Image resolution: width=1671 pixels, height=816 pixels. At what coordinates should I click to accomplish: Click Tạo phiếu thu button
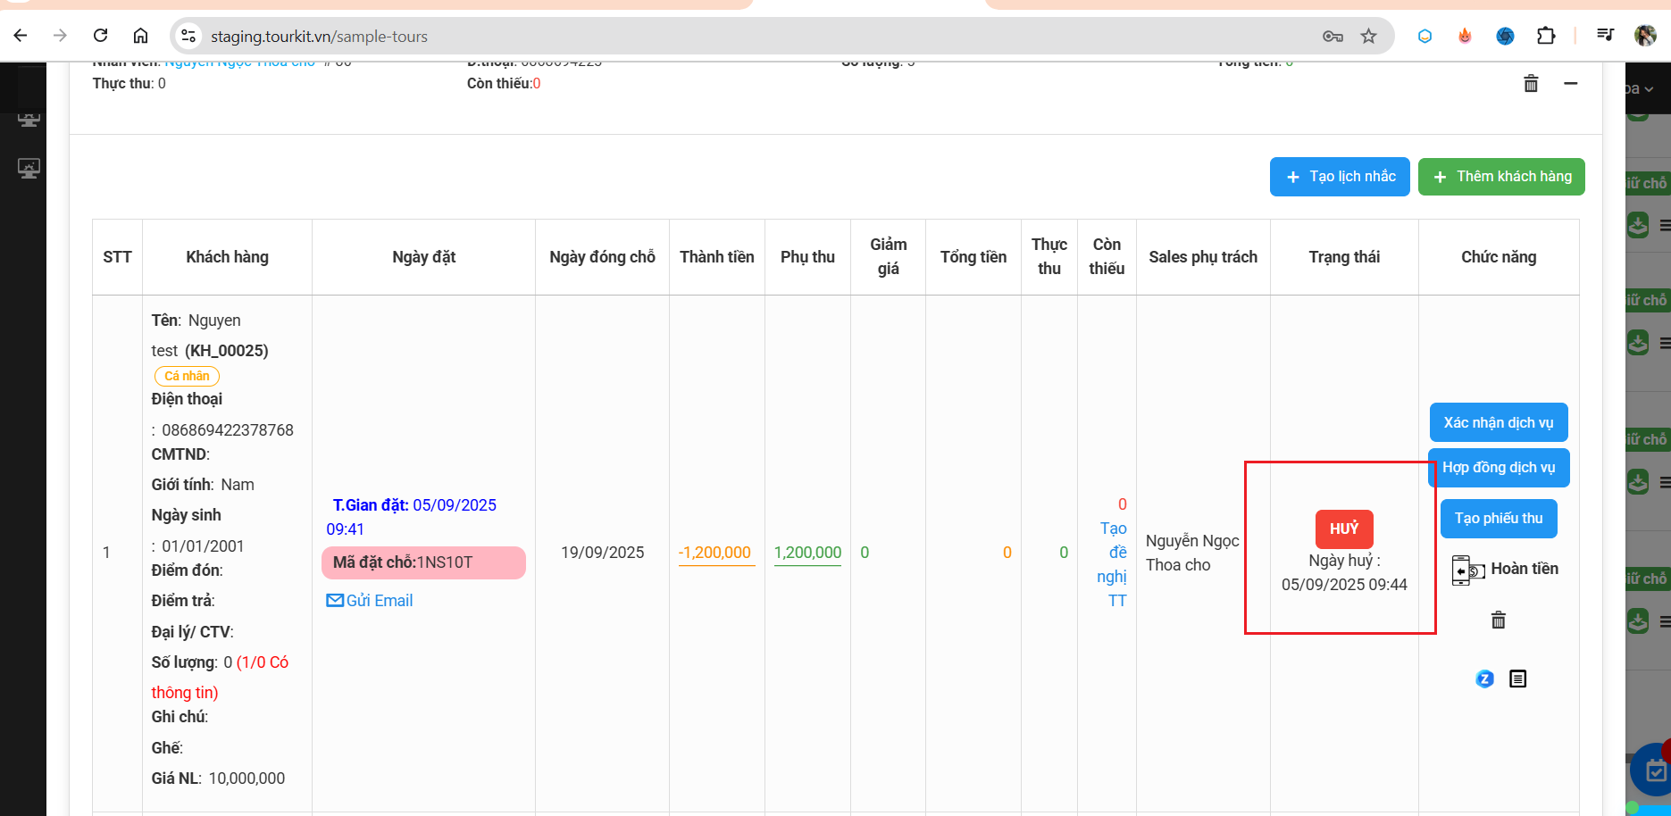(x=1498, y=519)
